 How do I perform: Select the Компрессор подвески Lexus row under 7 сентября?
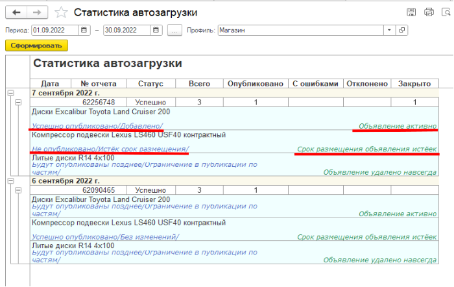tap(128, 134)
